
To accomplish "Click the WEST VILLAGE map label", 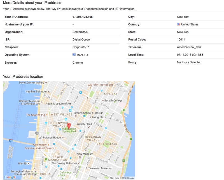I will click(61, 114).
